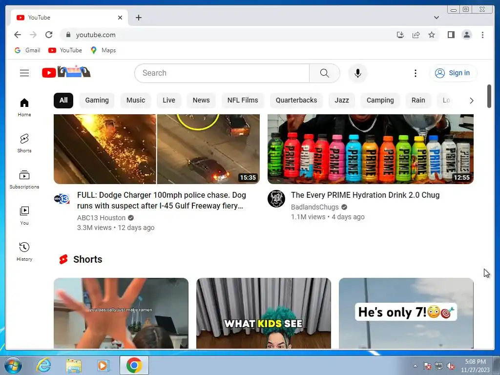This screenshot has height=375, width=500.
Task: Select the Camping filter chip
Action: pos(380,101)
